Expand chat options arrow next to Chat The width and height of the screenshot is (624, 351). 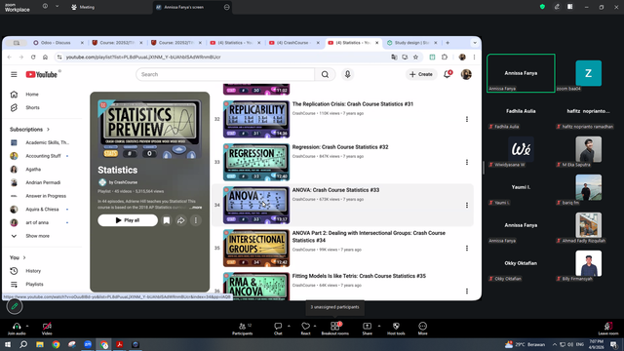[x=289, y=326]
